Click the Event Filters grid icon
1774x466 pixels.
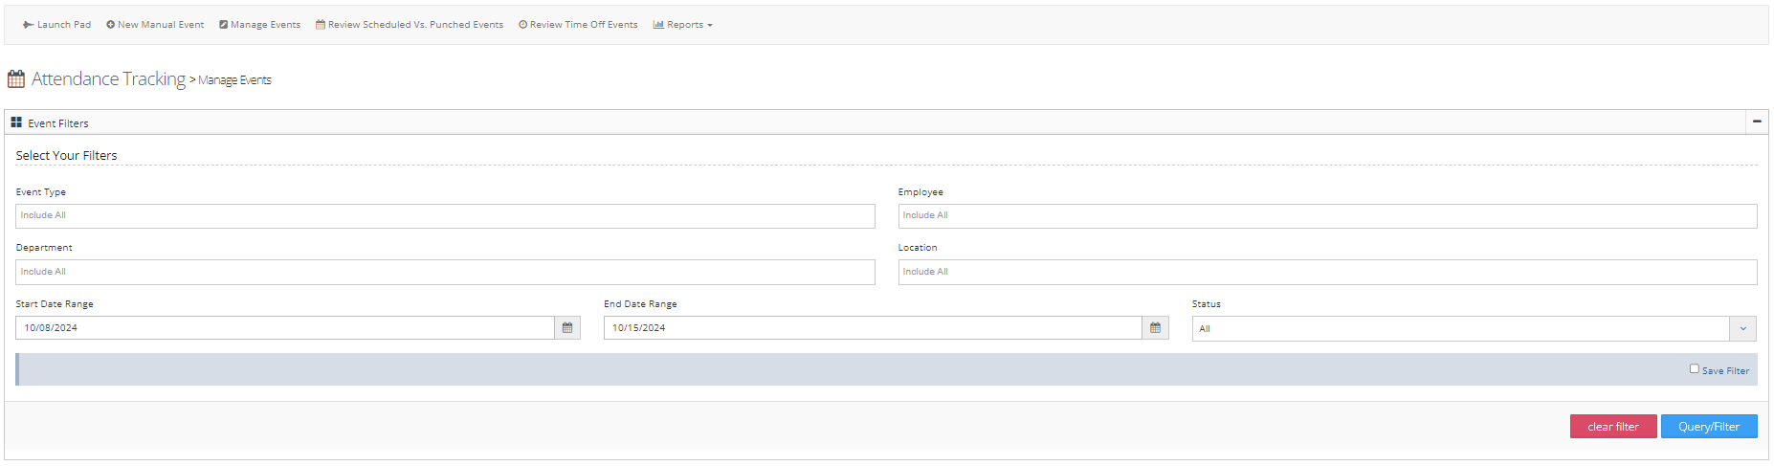[x=16, y=122]
